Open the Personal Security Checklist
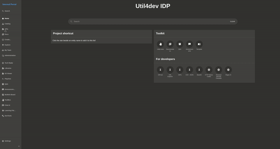The height and width of the screenshot is (149, 280). (219, 70)
